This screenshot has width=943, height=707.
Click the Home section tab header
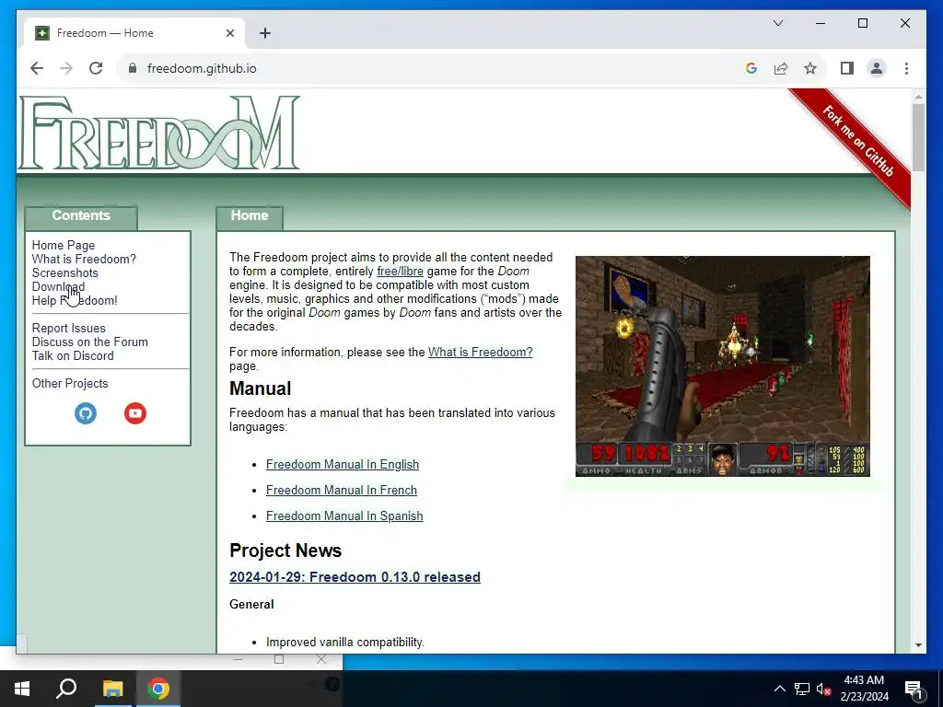[x=250, y=215]
